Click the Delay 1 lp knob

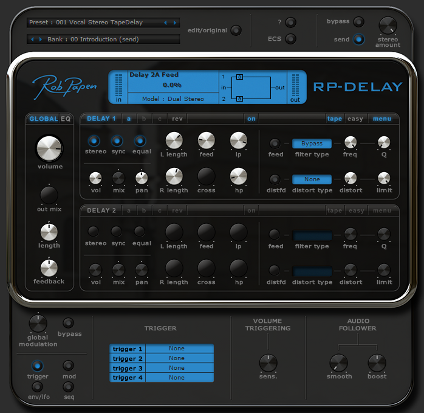pyautogui.click(x=238, y=141)
